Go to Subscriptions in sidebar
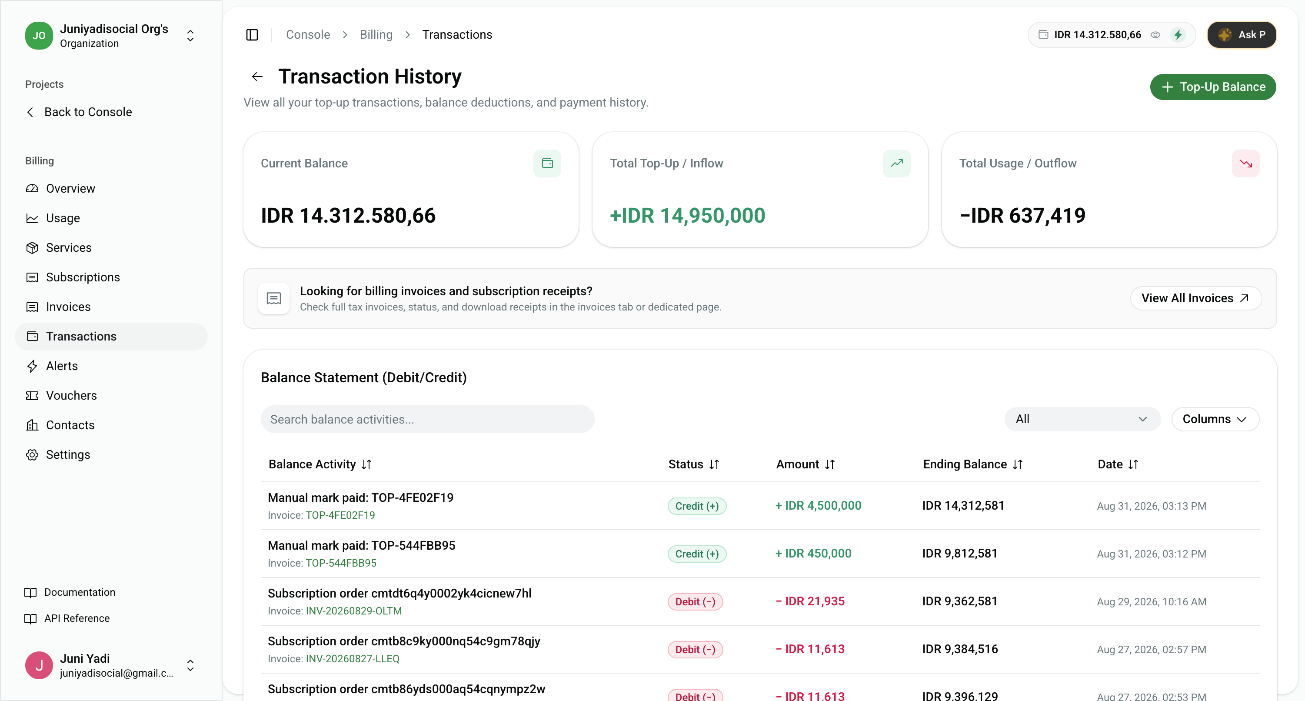The height and width of the screenshot is (701, 1305). (111, 277)
